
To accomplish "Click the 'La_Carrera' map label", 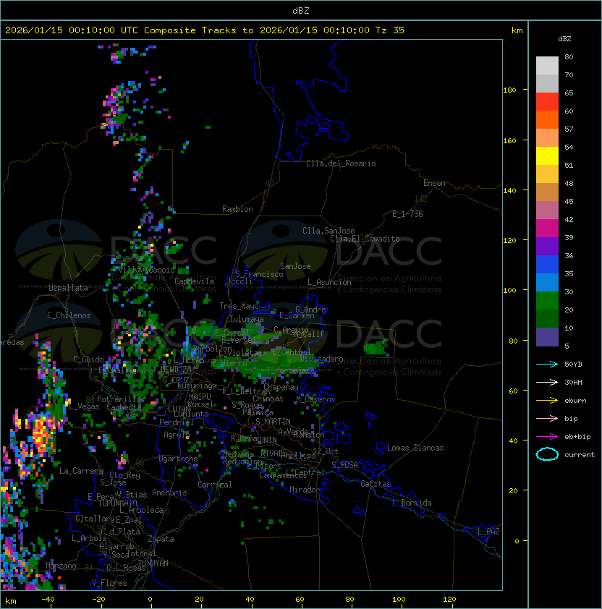I will pyautogui.click(x=81, y=471).
